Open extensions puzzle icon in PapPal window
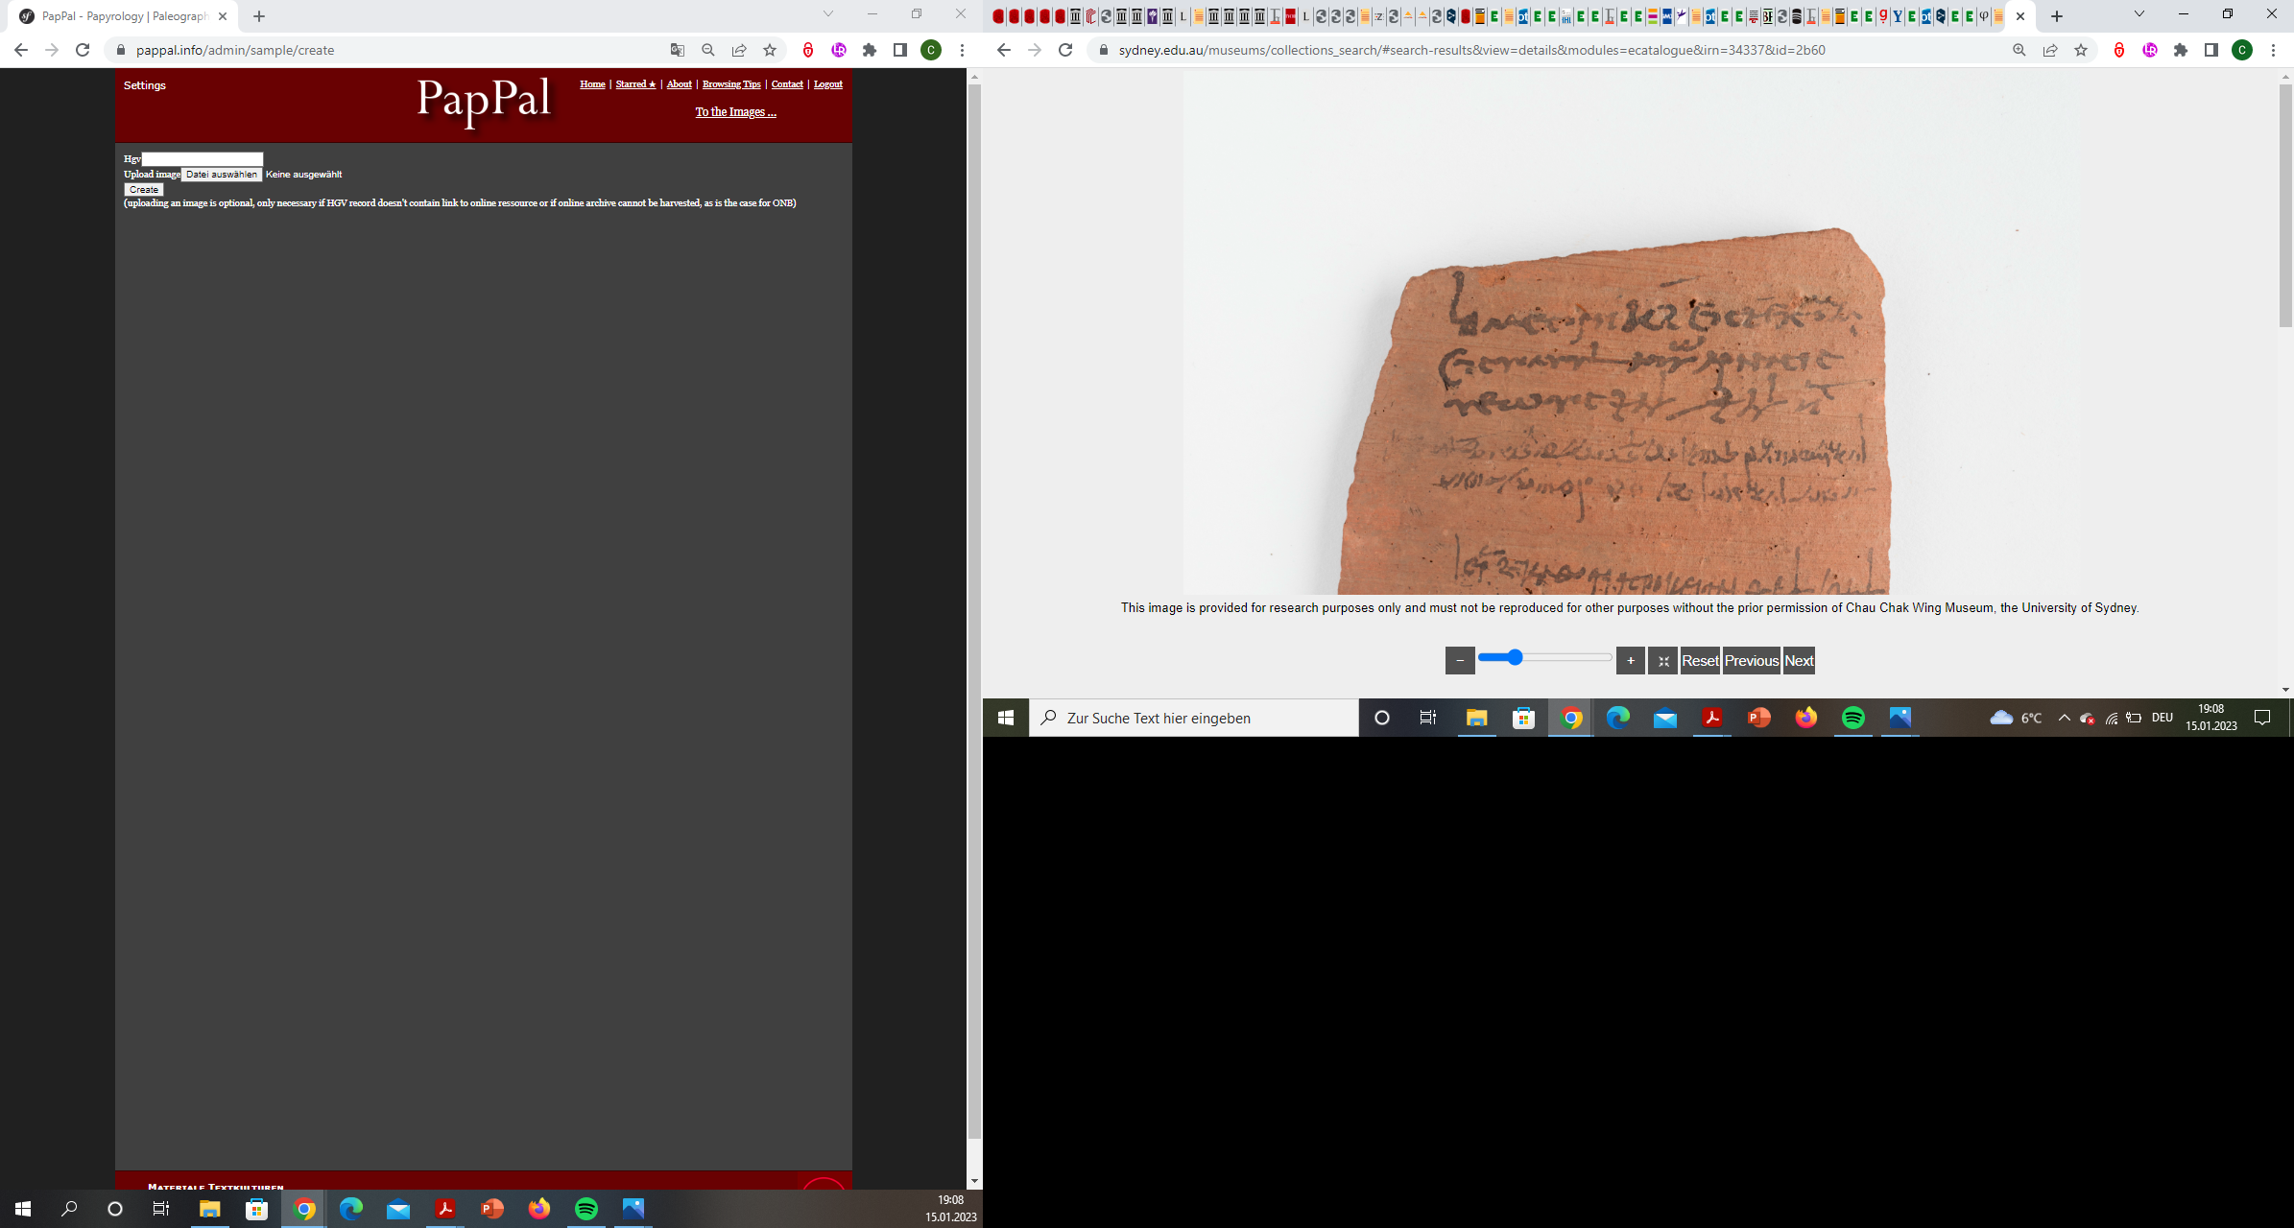Viewport: 2294px width, 1228px height. (x=870, y=50)
